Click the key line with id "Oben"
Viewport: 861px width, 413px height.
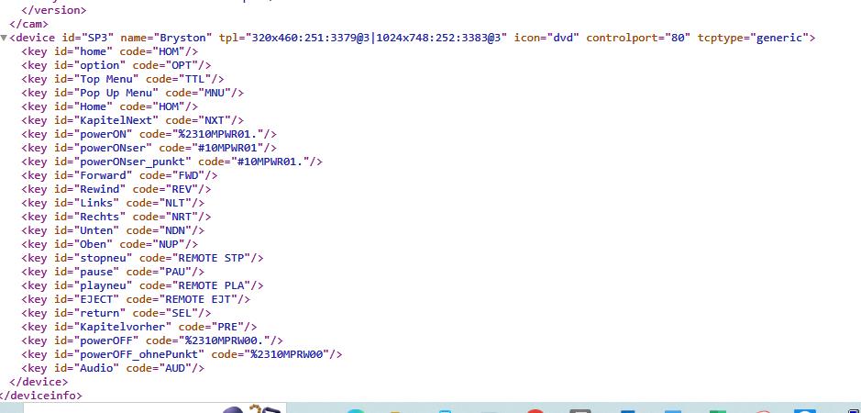pos(109,244)
